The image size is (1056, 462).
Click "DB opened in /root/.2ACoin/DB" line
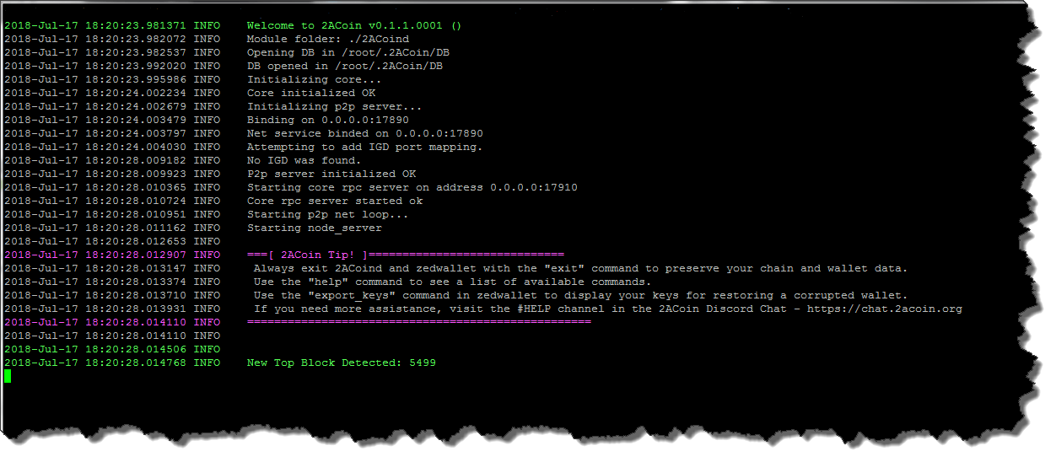tap(344, 66)
